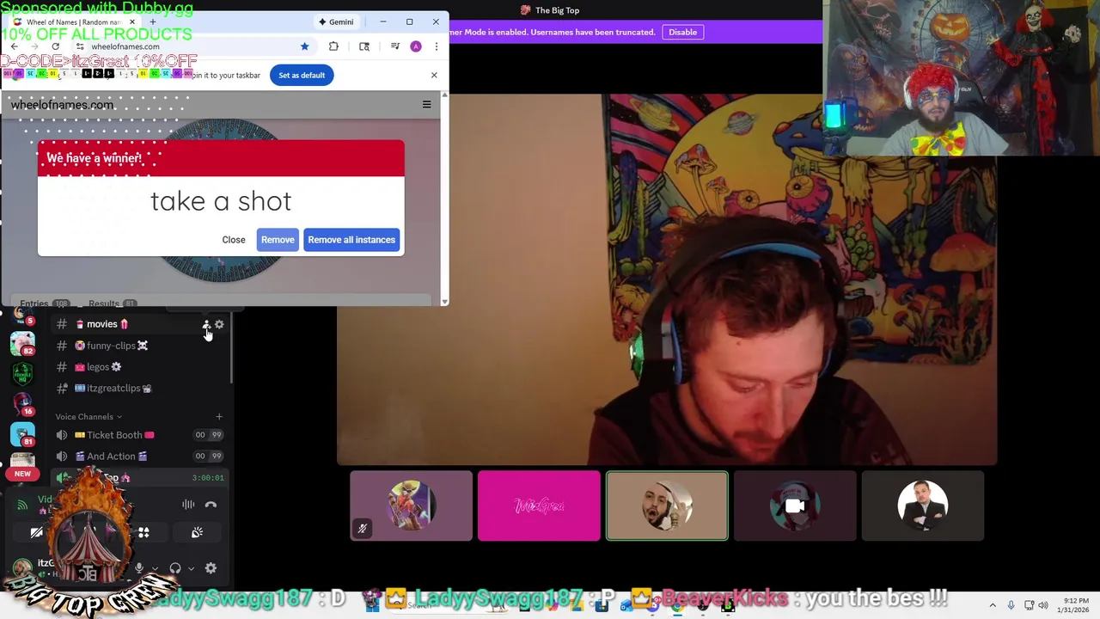This screenshot has width=1100, height=619.
Task: Reload the Wheel of Names page
Action: (x=56, y=46)
